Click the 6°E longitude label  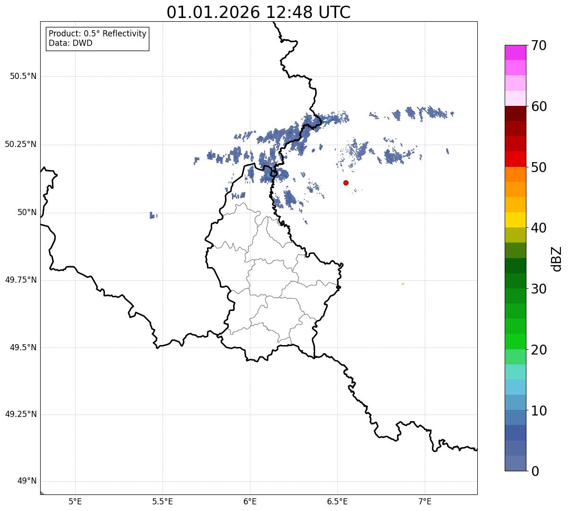(x=250, y=501)
